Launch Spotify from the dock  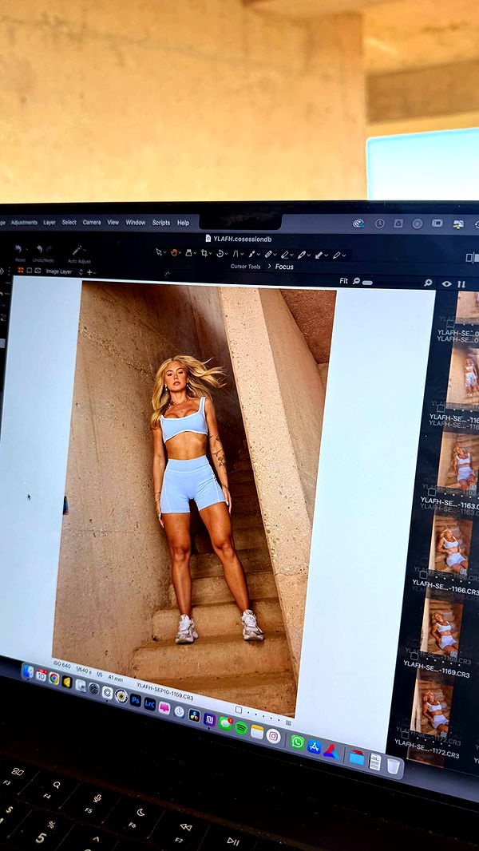click(240, 727)
